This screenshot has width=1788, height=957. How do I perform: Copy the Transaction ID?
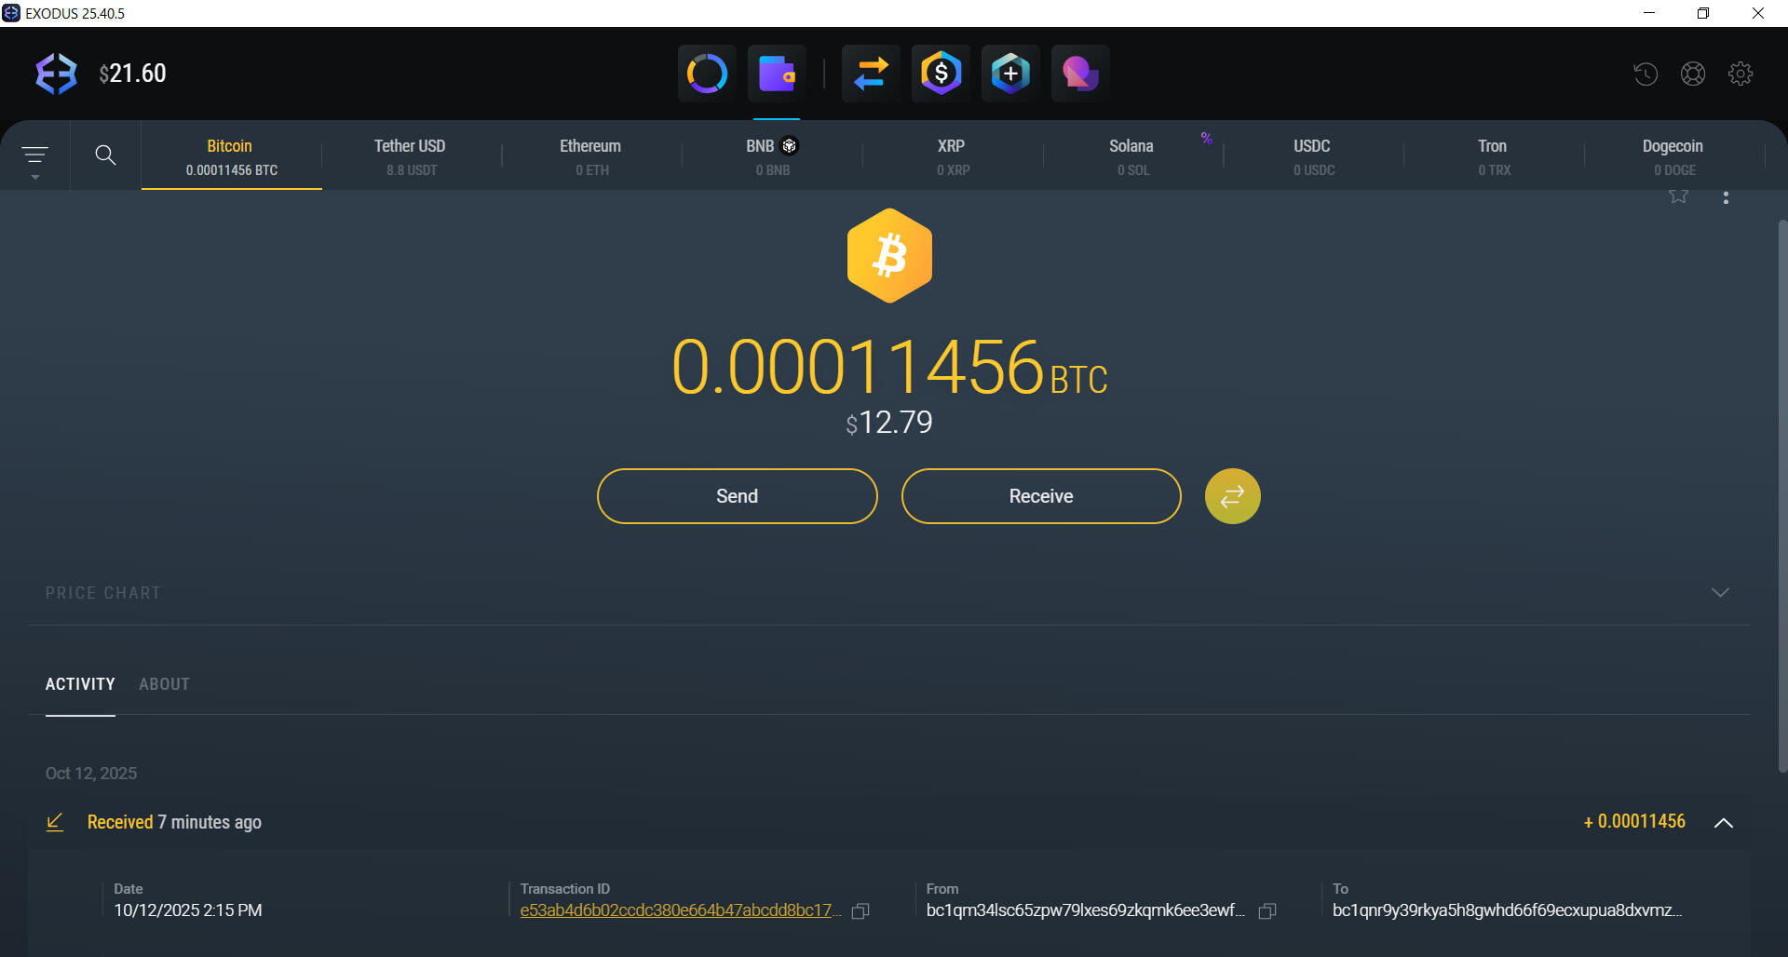click(859, 911)
